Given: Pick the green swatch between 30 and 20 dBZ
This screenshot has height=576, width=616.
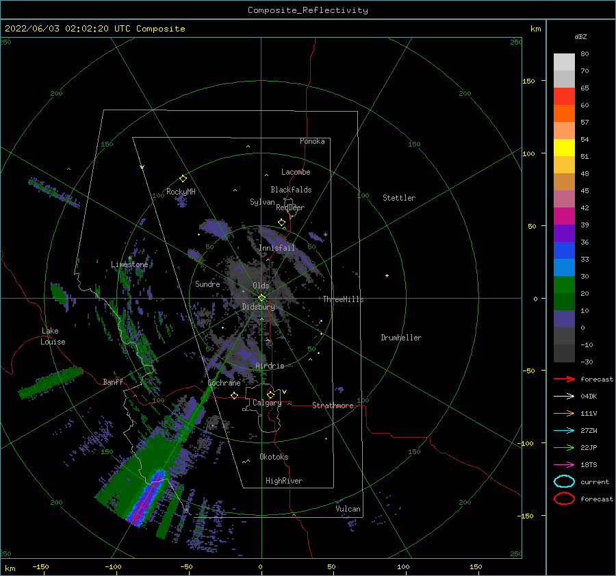Looking at the screenshot, I should click(x=564, y=285).
